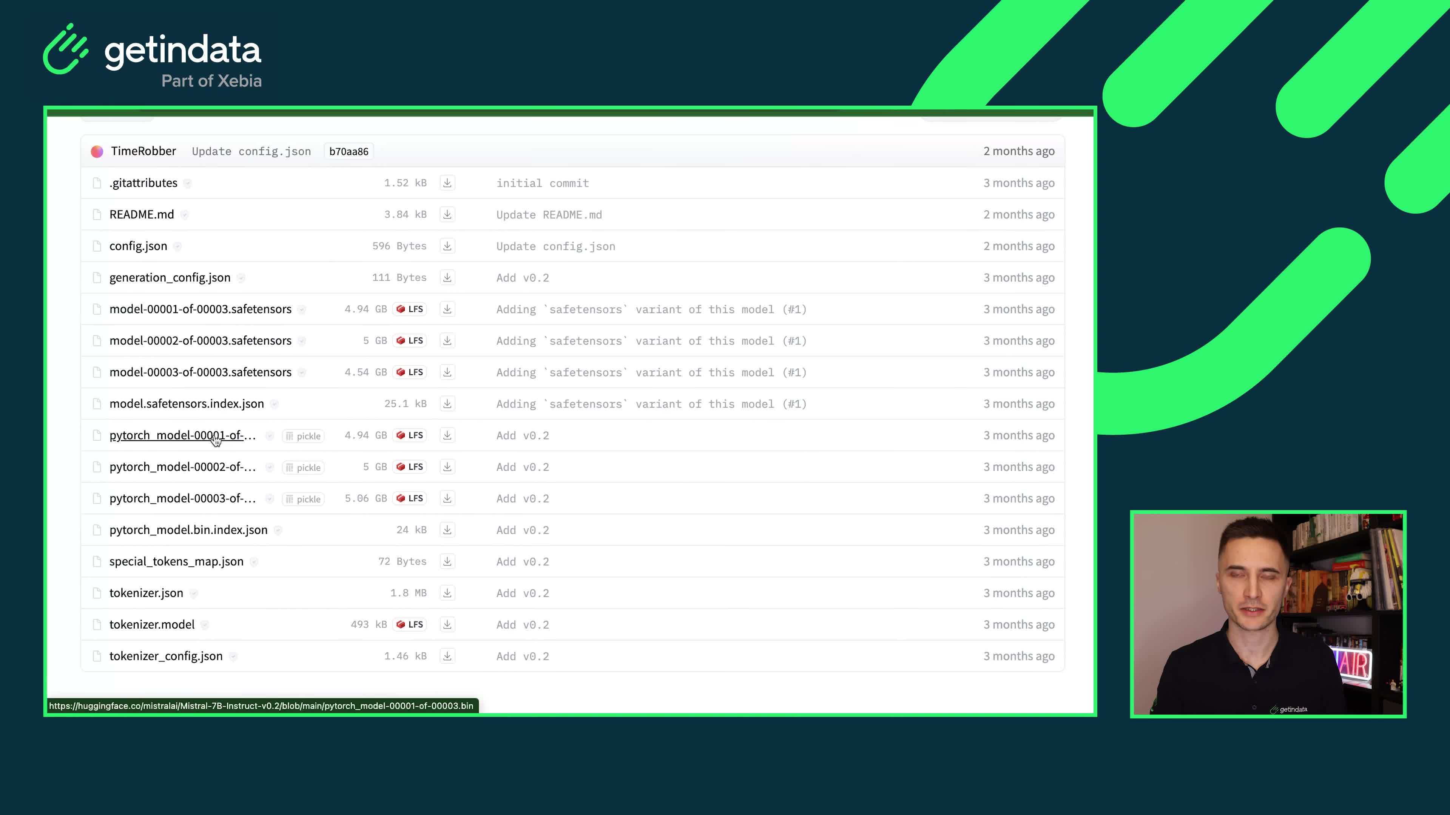Click pickle badge on pytorch_model-00003 row
Viewport: 1450px width, 815px height.
pyautogui.click(x=303, y=499)
